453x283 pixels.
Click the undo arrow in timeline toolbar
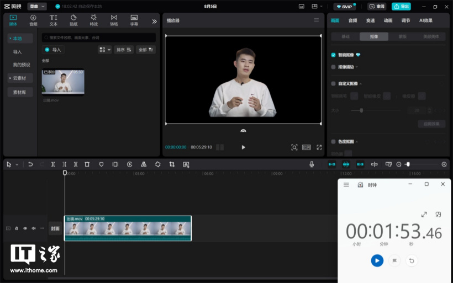pos(30,164)
